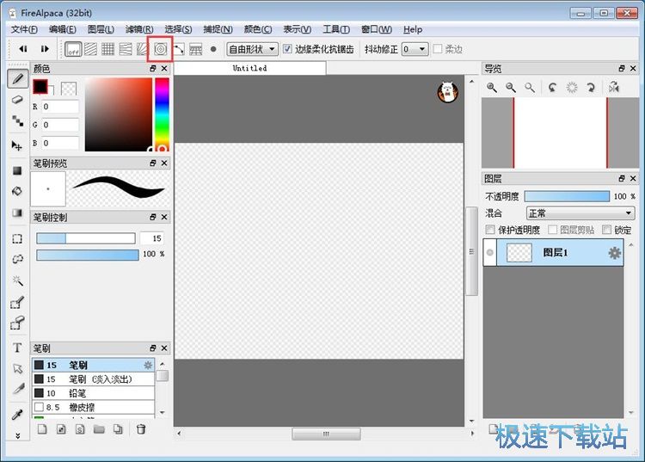The width and height of the screenshot is (645, 462).
Task: Choose the Magic Wand tool
Action: coord(17,280)
